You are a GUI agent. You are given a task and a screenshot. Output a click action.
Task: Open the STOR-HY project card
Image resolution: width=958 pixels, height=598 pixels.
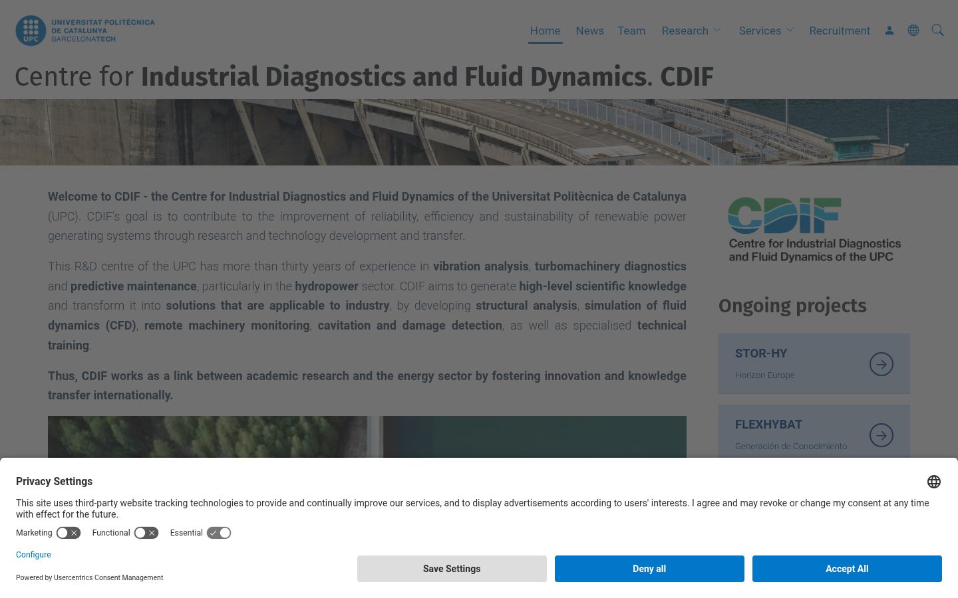click(814, 364)
